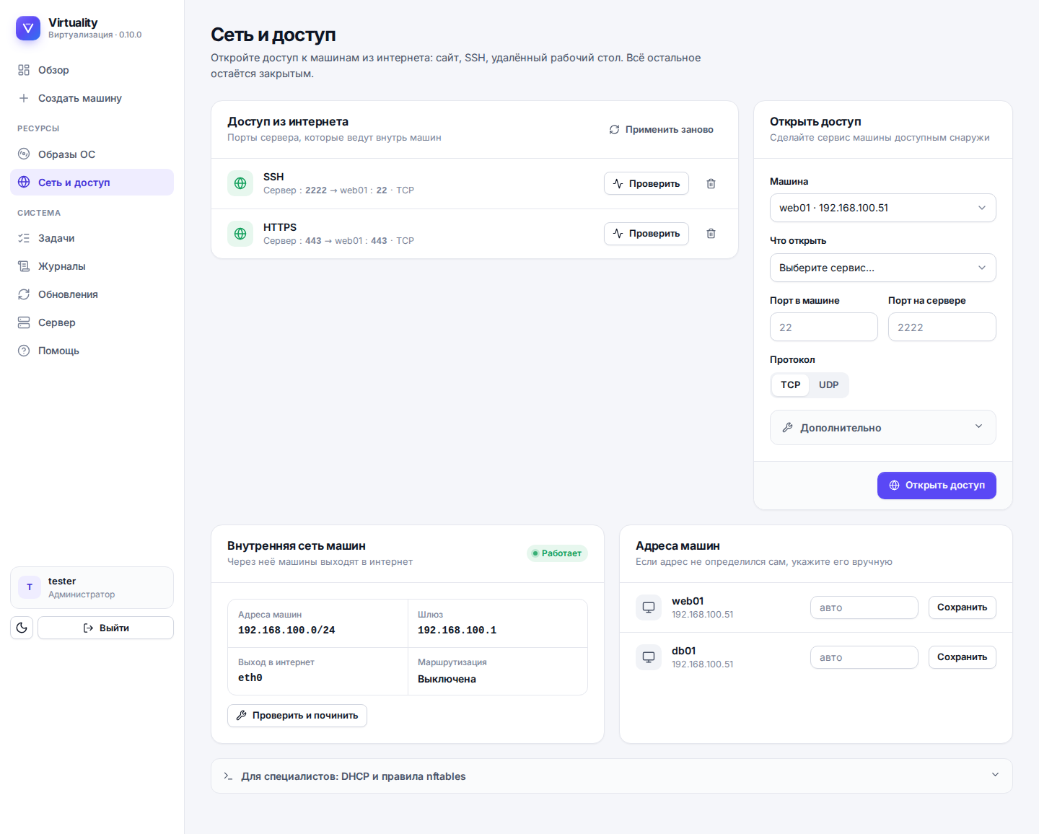The height and width of the screenshot is (834, 1039).
Task: Click Применить заново button
Action: point(662,130)
